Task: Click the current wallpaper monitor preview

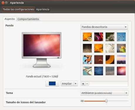Action: coord(42,50)
